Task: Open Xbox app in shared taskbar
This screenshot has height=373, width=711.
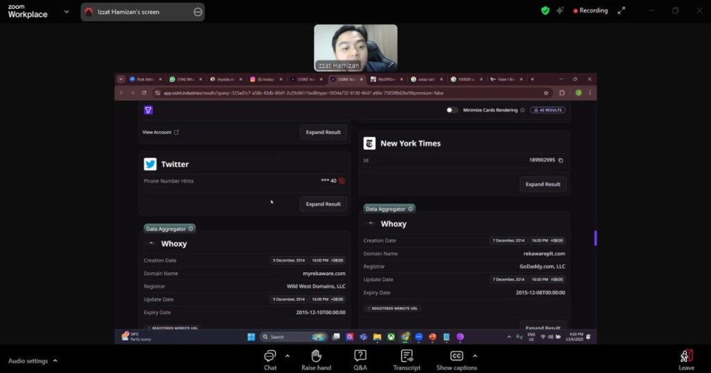Action: [391, 337]
